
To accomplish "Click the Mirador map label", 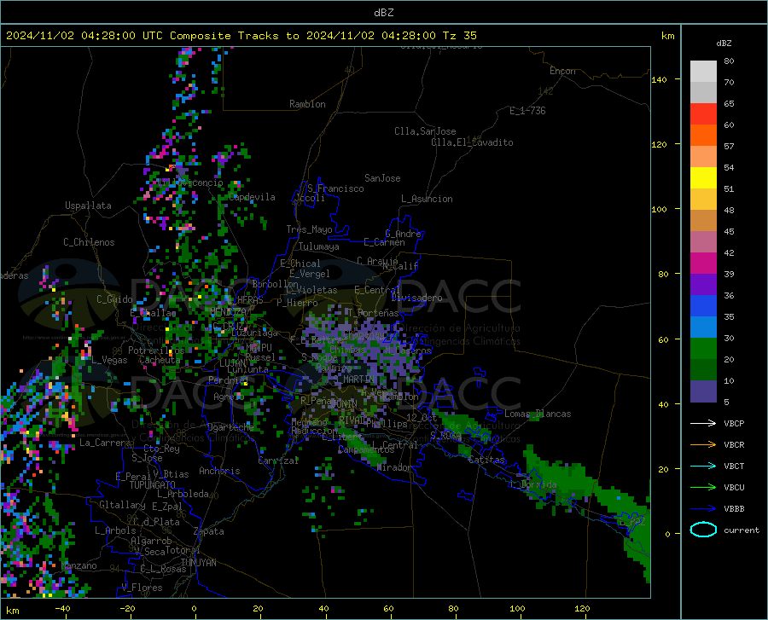I will tap(394, 468).
